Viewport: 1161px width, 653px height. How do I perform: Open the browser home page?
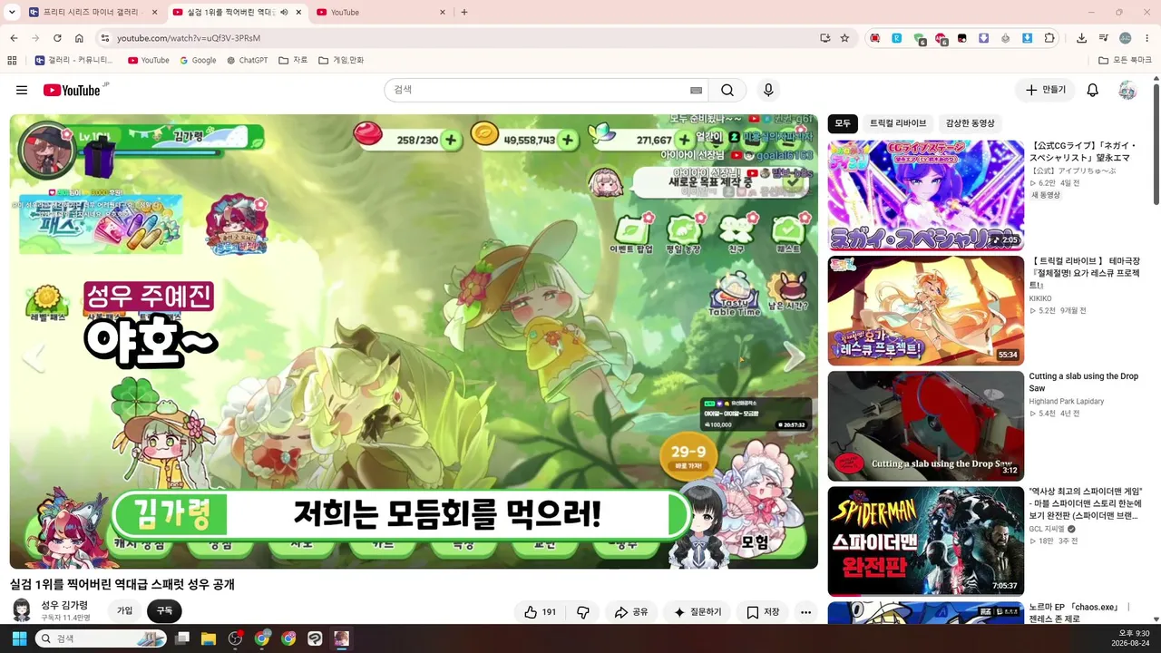[x=79, y=38]
